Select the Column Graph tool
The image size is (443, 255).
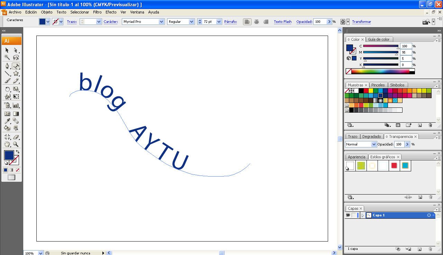coord(16,105)
